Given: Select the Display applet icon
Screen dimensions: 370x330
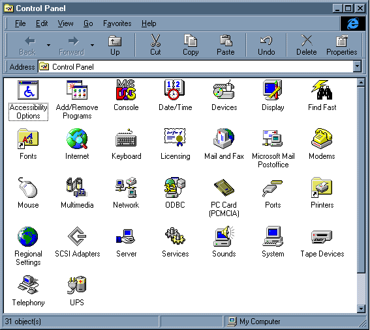Looking at the screenshot, I should pyautogui.click(x=273, y=90).
